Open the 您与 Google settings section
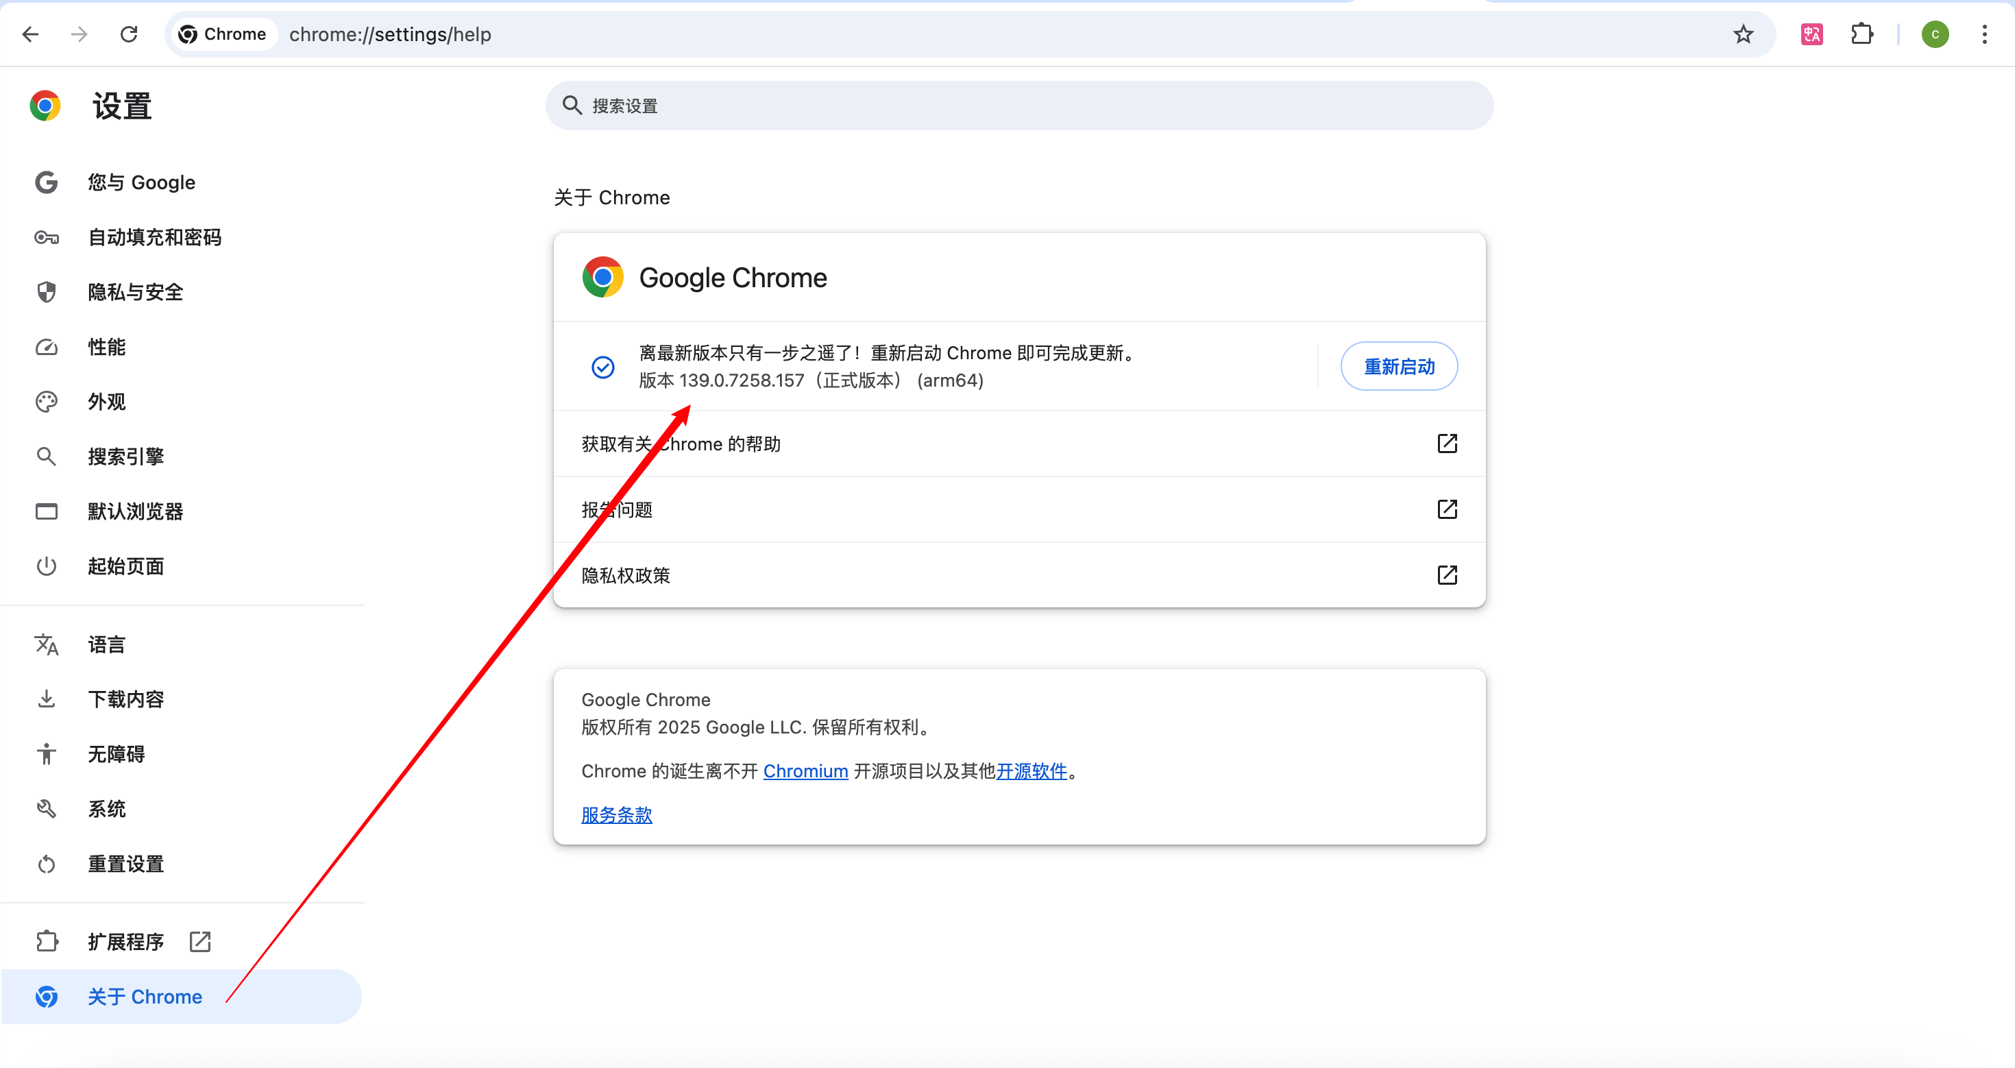The image size is (2015, 1068). click(x=182, y=182)
